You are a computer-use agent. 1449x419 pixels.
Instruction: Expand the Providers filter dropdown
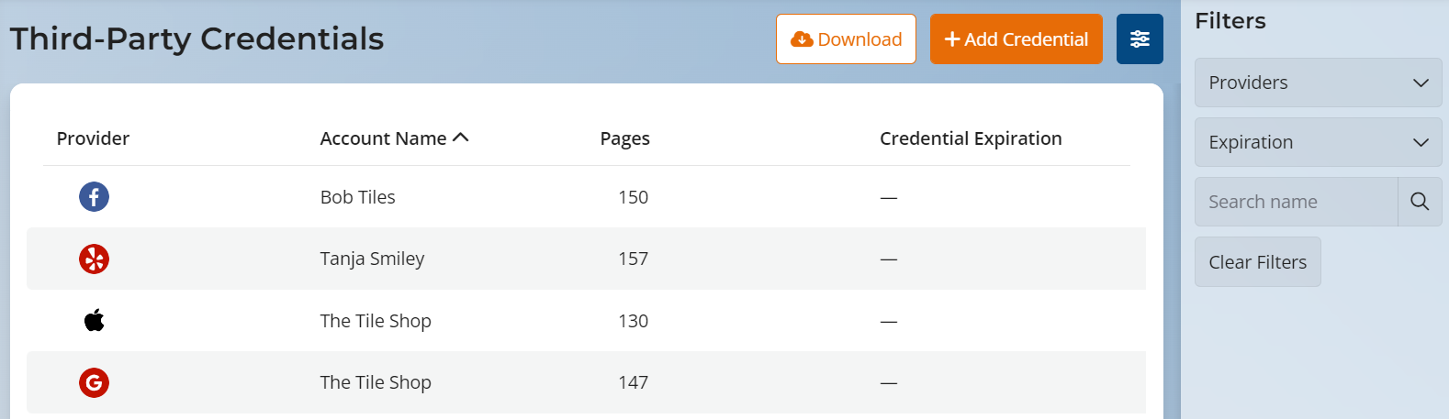[x=1318, y=83]
